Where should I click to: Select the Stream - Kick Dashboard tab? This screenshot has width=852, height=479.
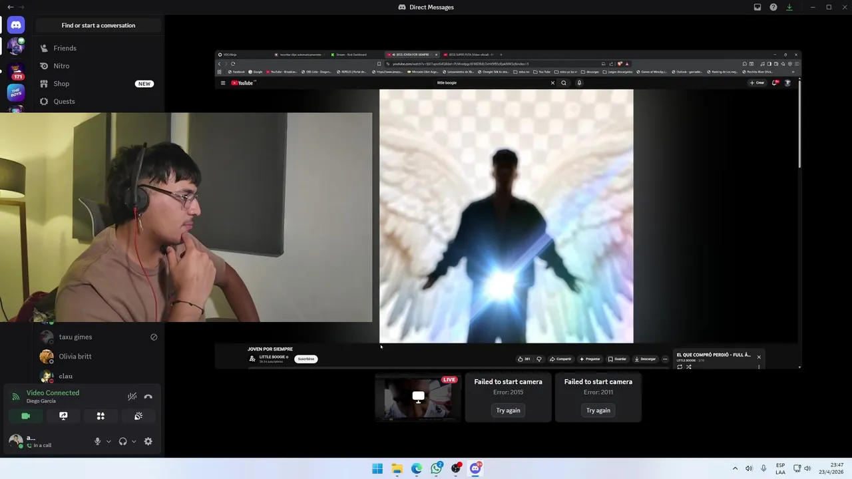click(351, 55)
